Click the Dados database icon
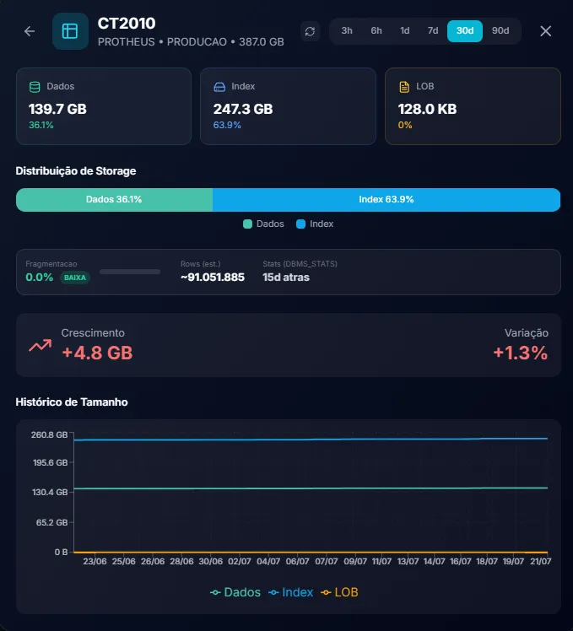The height and width of the screenshot is (631, 573). (x=35, y=87)
